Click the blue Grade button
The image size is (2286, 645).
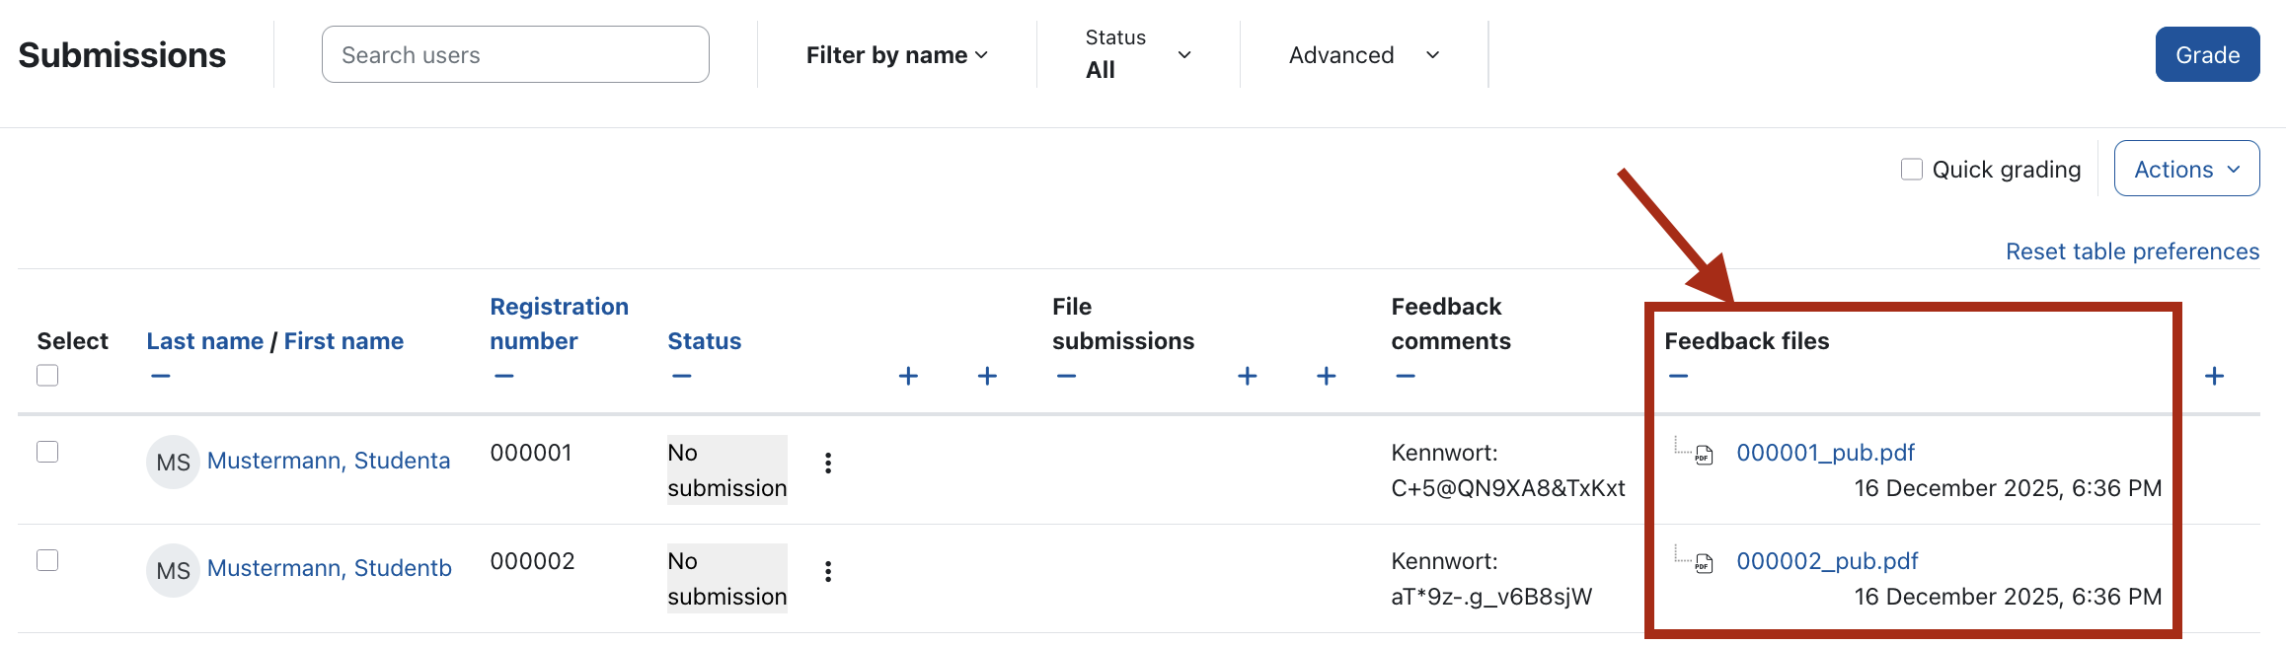2207,55
